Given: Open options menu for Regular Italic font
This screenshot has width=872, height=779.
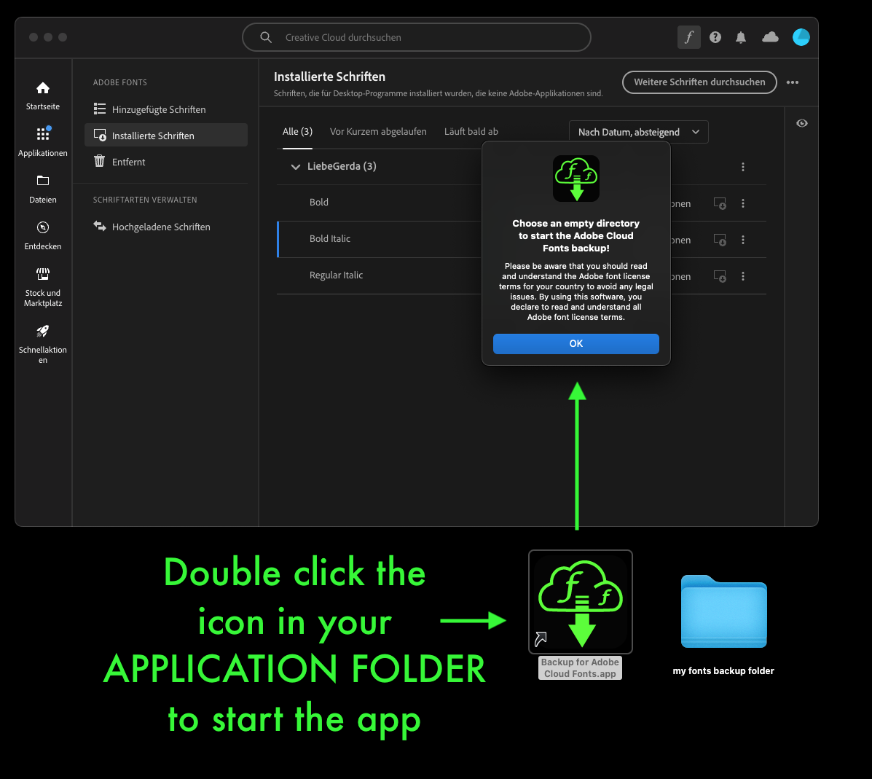Looking at the screenshot, I should tap(743, 276).
